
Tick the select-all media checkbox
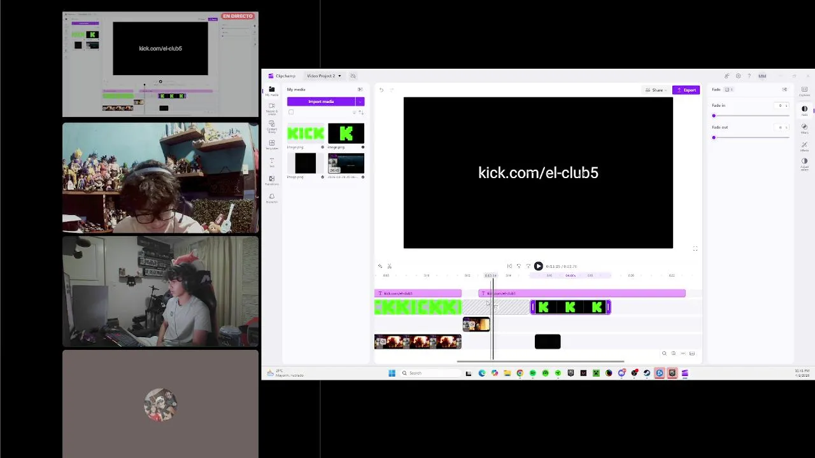click(292, 112)
